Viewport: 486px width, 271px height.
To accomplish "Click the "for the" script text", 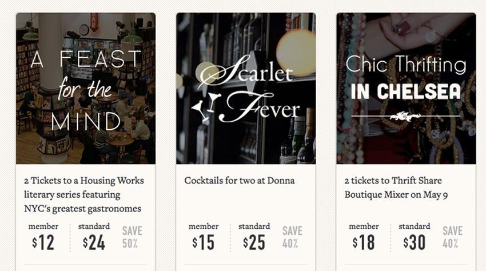I will coord(85,89).
